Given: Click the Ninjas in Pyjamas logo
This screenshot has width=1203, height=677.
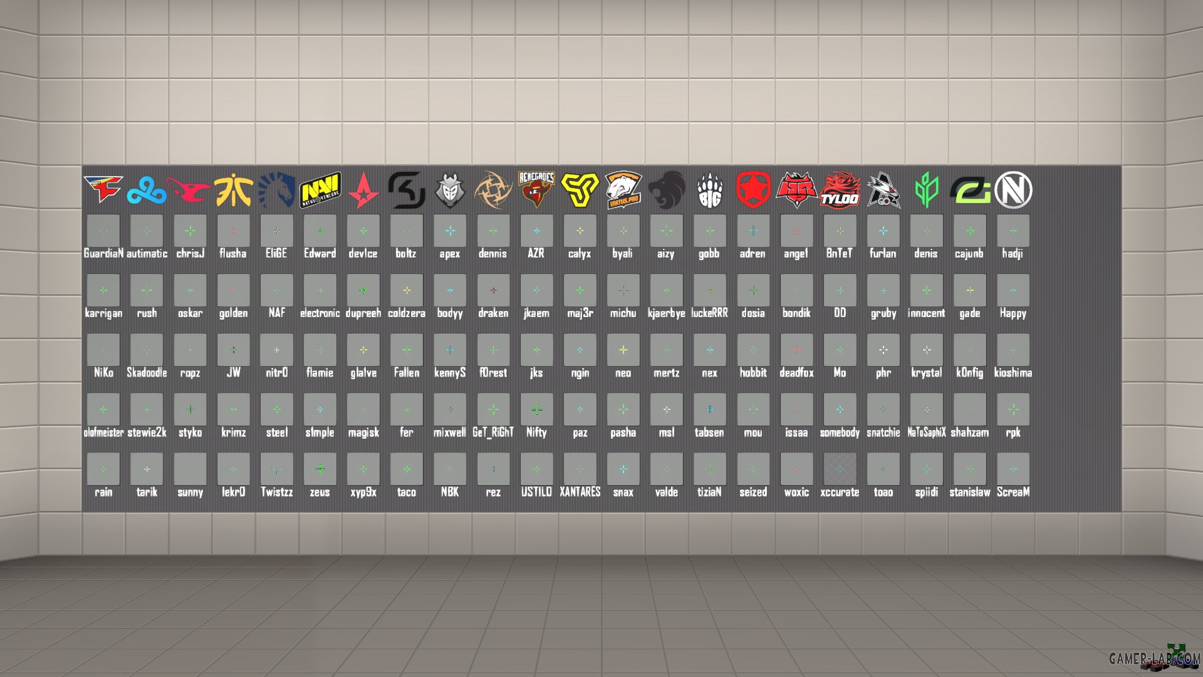Looking at the screenshot, I should [493, 190].
